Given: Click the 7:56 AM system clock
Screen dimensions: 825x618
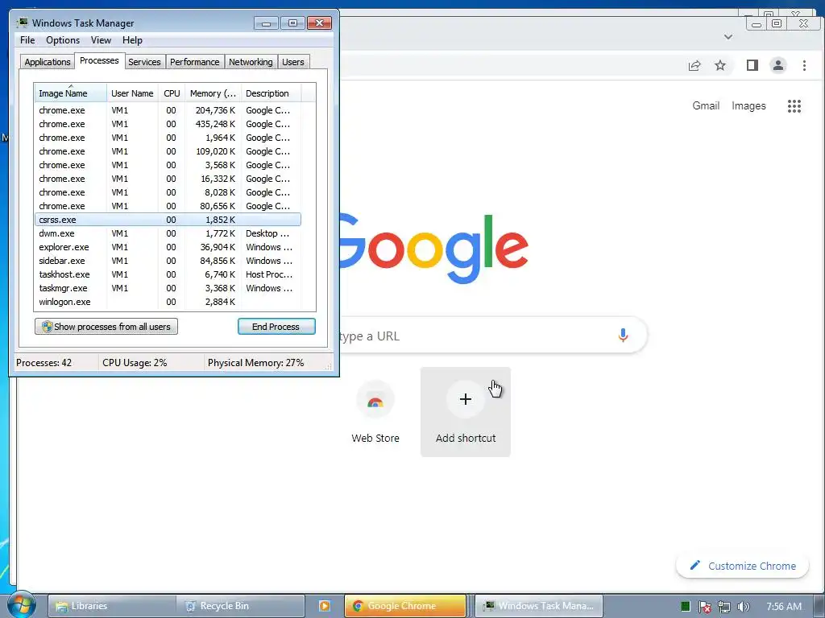Looking at the screenshot, I should (784, 607).
